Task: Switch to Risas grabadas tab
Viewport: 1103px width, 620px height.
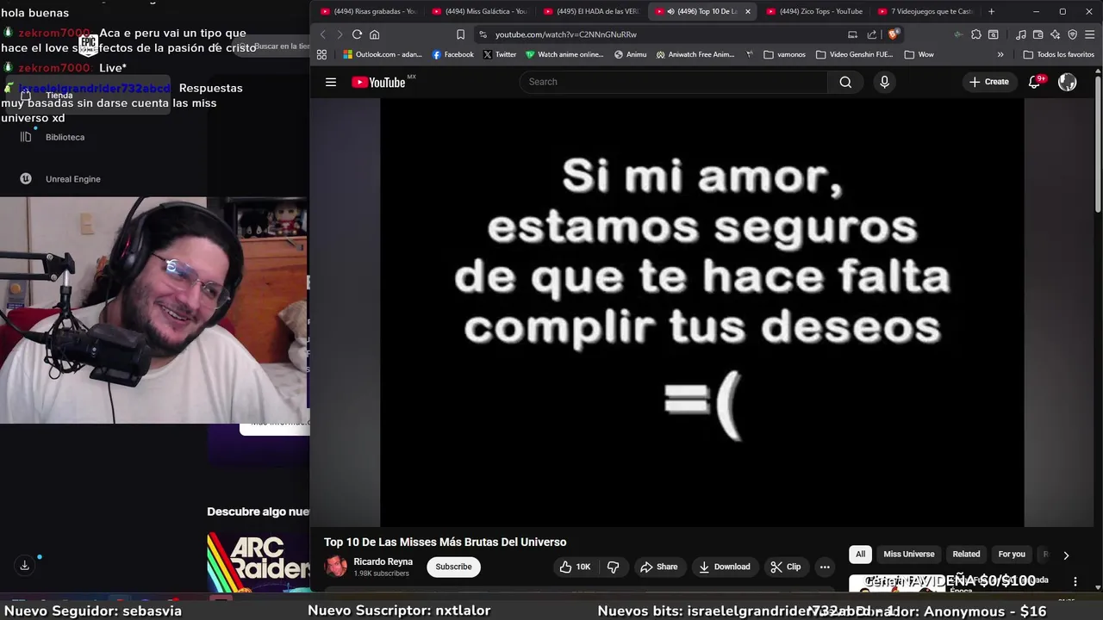Action: tap(368, 11)
